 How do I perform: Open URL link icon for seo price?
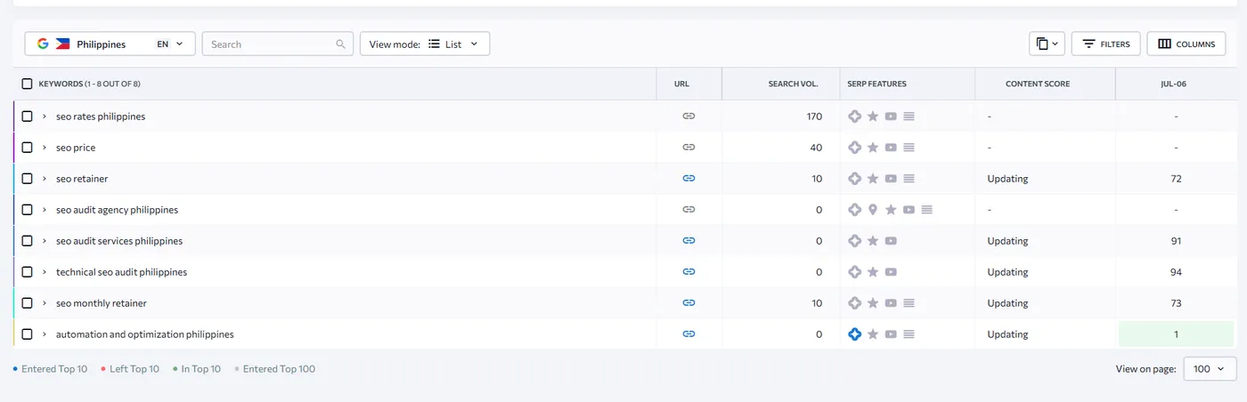689,148
